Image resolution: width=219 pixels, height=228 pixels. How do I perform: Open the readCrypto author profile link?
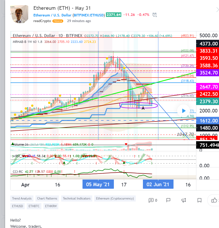tap(42, 21)
